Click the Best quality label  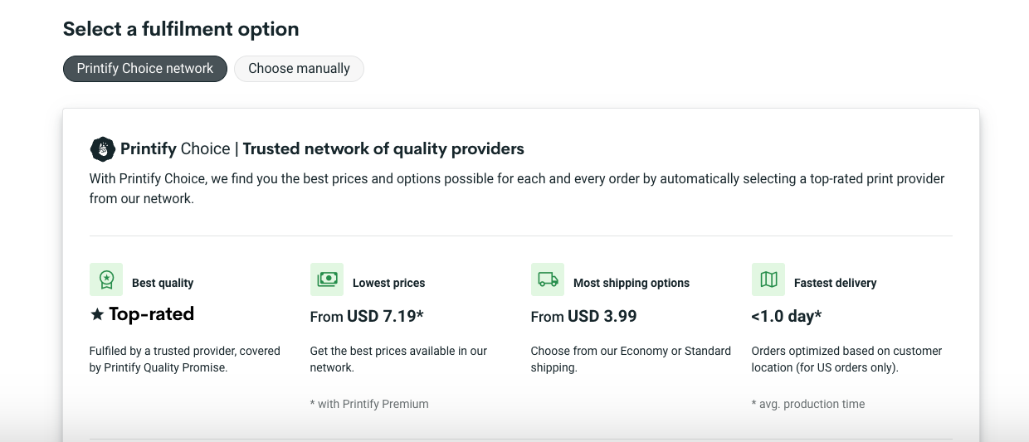click(163, 283)
